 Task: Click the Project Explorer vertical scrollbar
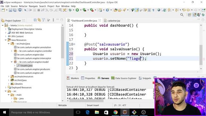(x=62, y=42)
